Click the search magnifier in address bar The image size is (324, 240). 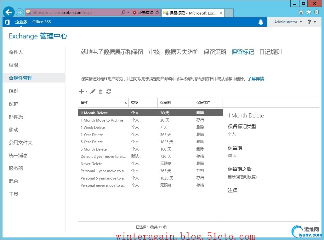coord(123,12)
